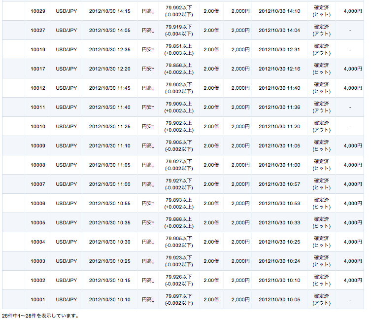Click the 円高↓ arrow in row 10003
Viewport: 371px width, 322px height.
pyautogui.click(x=148, y=261)
